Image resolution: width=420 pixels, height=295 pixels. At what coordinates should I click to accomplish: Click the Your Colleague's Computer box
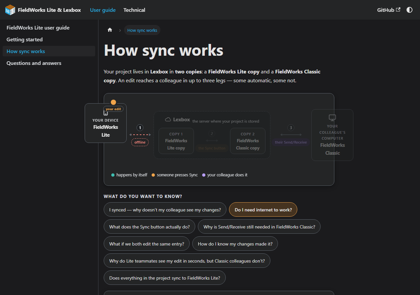click(x=332, y=135)
